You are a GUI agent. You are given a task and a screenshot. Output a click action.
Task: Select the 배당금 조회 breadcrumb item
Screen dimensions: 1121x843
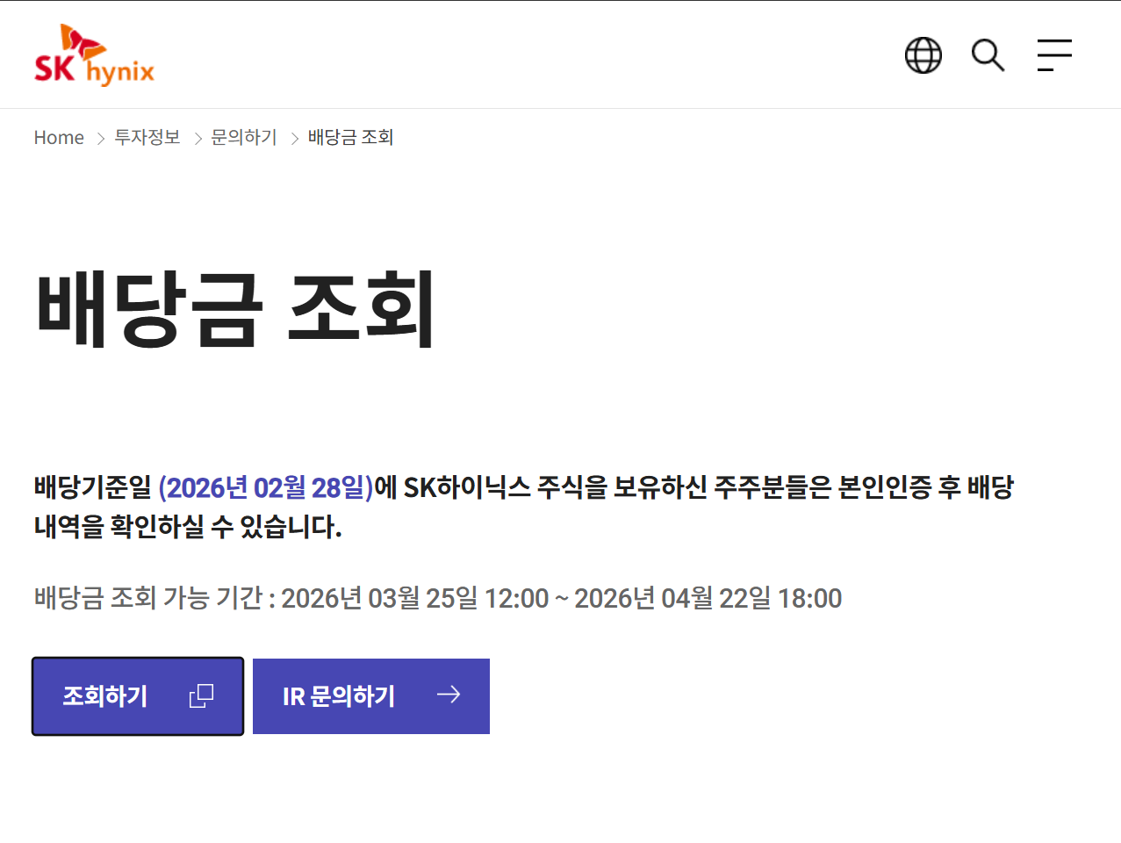click(350, 137)
